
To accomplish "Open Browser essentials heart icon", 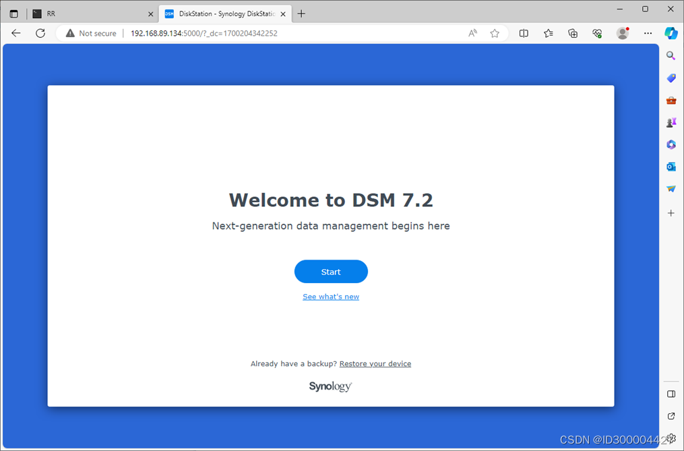I will coord(597,33).
